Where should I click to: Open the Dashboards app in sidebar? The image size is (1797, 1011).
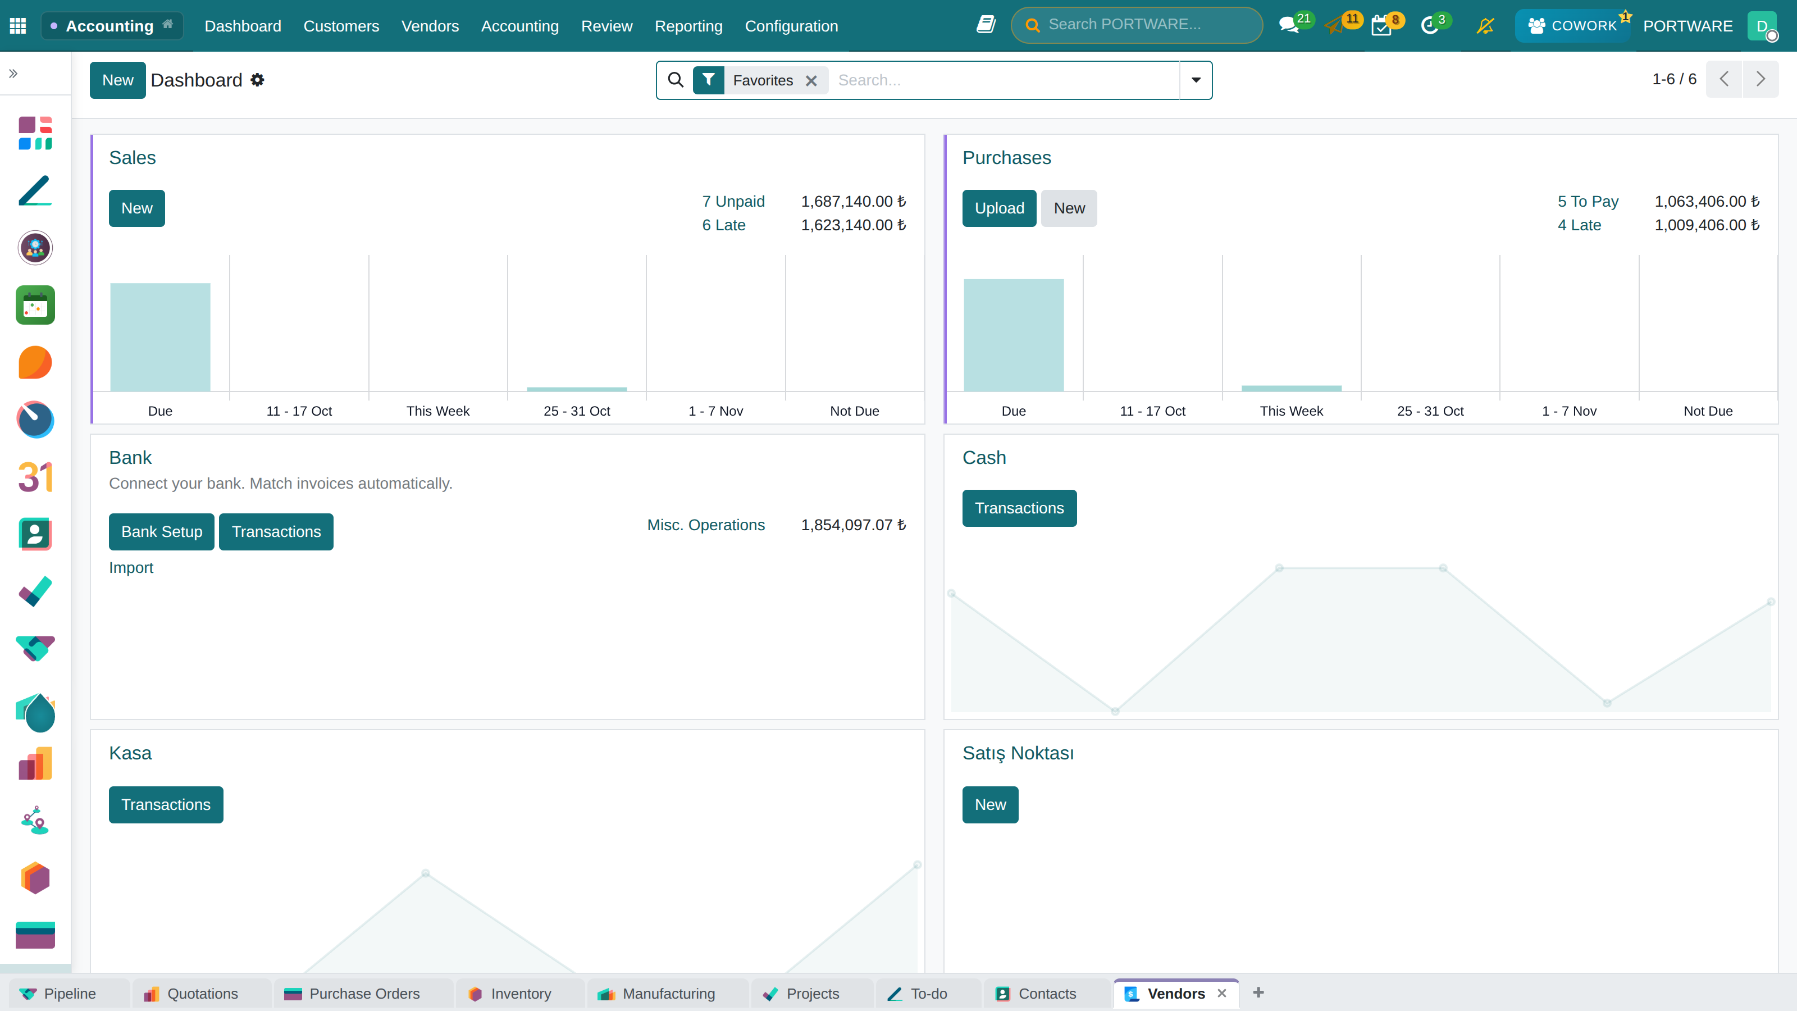click(x=35, y=133)
